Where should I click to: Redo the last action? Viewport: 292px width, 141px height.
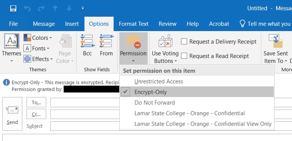tap(41, 8)
